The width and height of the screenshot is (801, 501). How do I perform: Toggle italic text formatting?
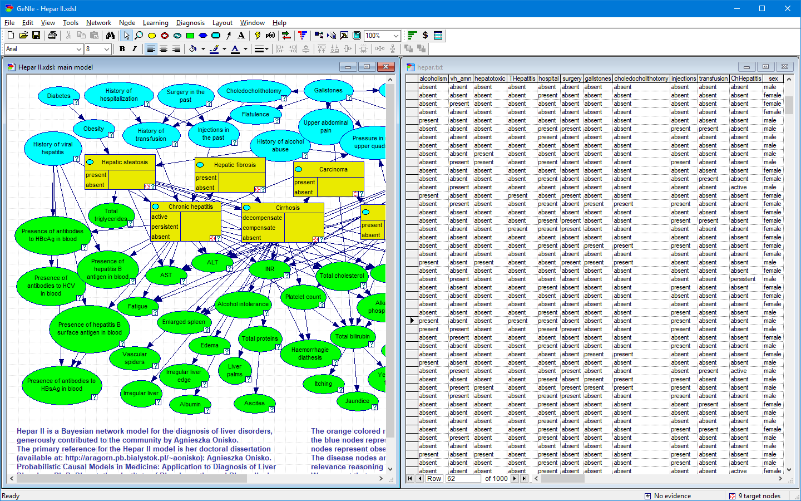click(x=135, y=49)
